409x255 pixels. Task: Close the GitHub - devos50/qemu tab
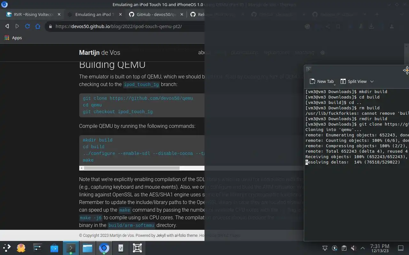(181, 14)
